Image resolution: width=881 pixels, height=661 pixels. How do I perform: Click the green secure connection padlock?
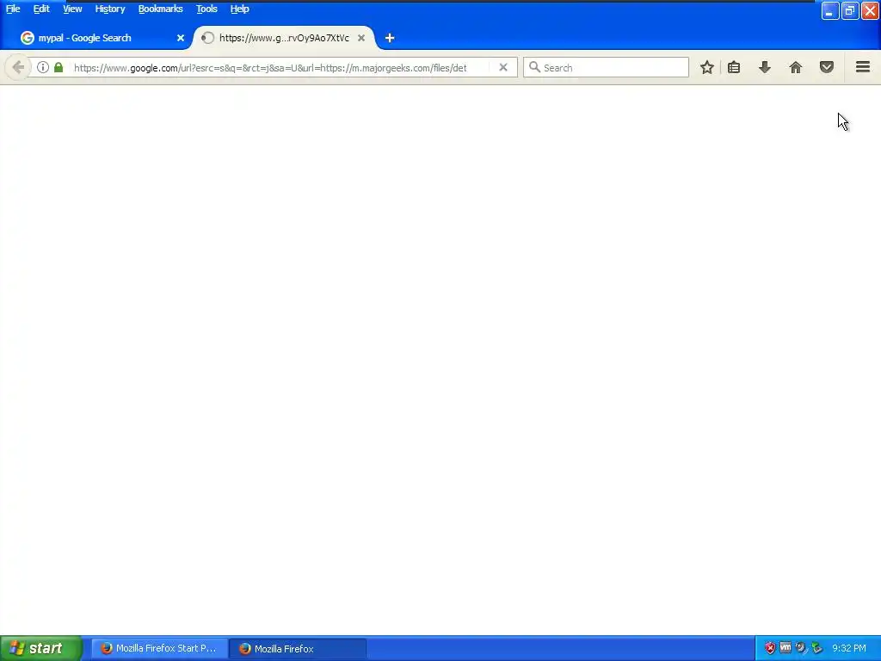pos(59,67)
